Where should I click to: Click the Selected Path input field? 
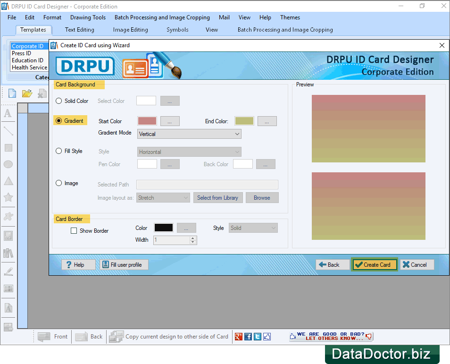[x=207, y=185]
